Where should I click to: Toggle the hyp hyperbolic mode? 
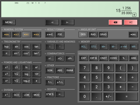pos(6,47)
